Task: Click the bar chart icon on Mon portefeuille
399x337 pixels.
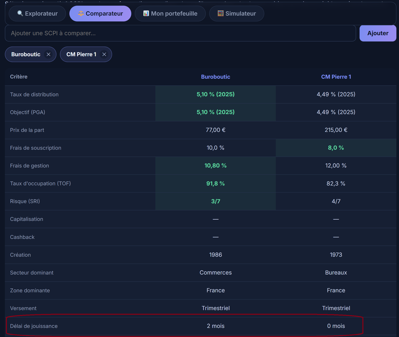Action: [x=146, y=13]
